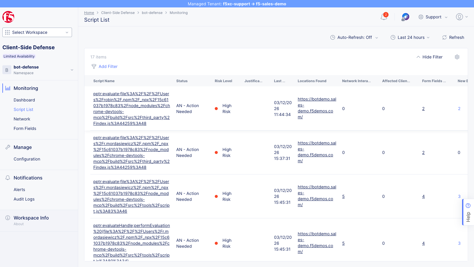Open the notifications bell with badge 2
474x267 pixels.
point(383,17)
